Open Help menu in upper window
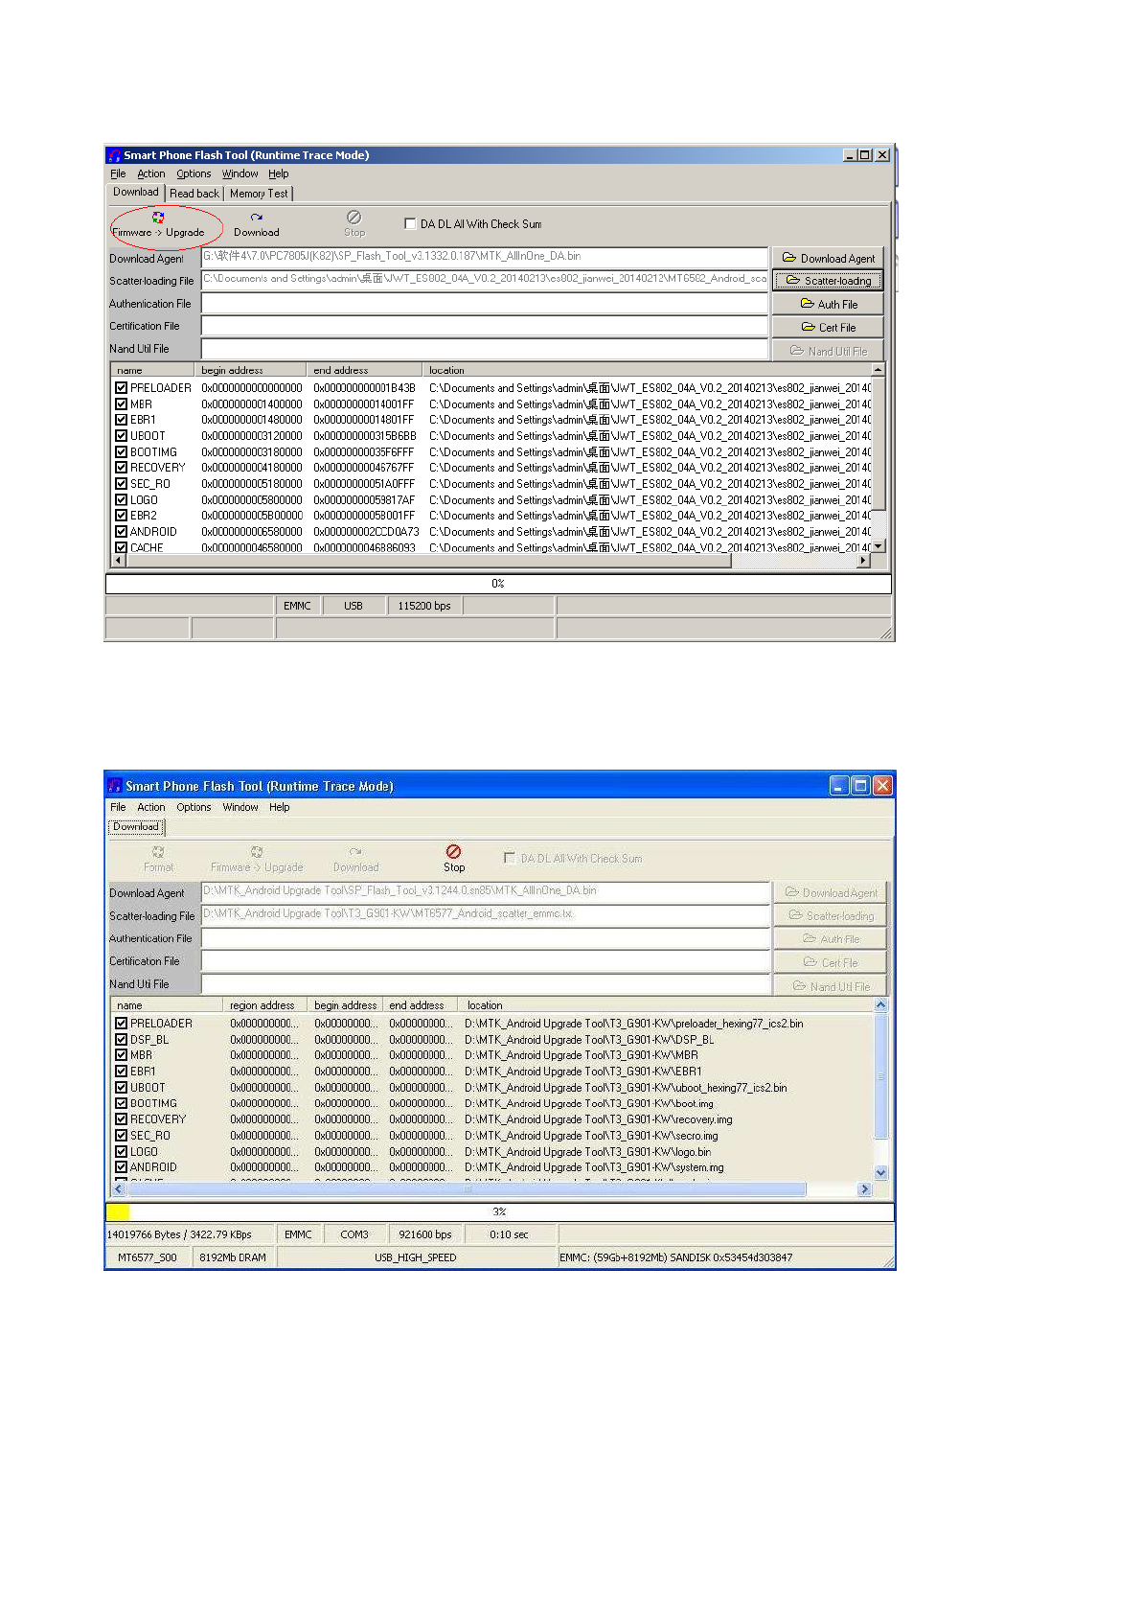 [x=278, y=173]
